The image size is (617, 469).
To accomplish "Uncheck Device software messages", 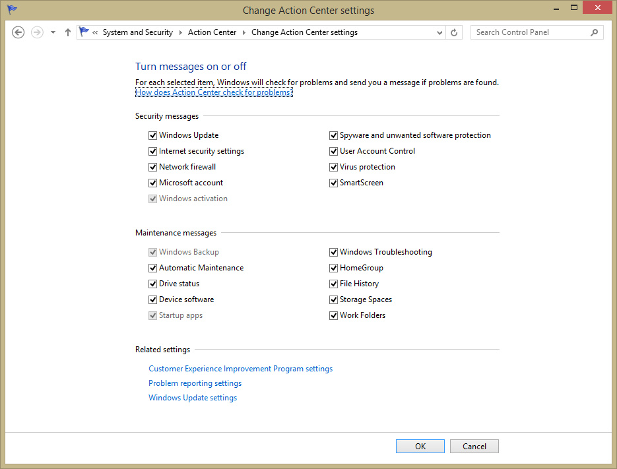I will pos(152,300).
